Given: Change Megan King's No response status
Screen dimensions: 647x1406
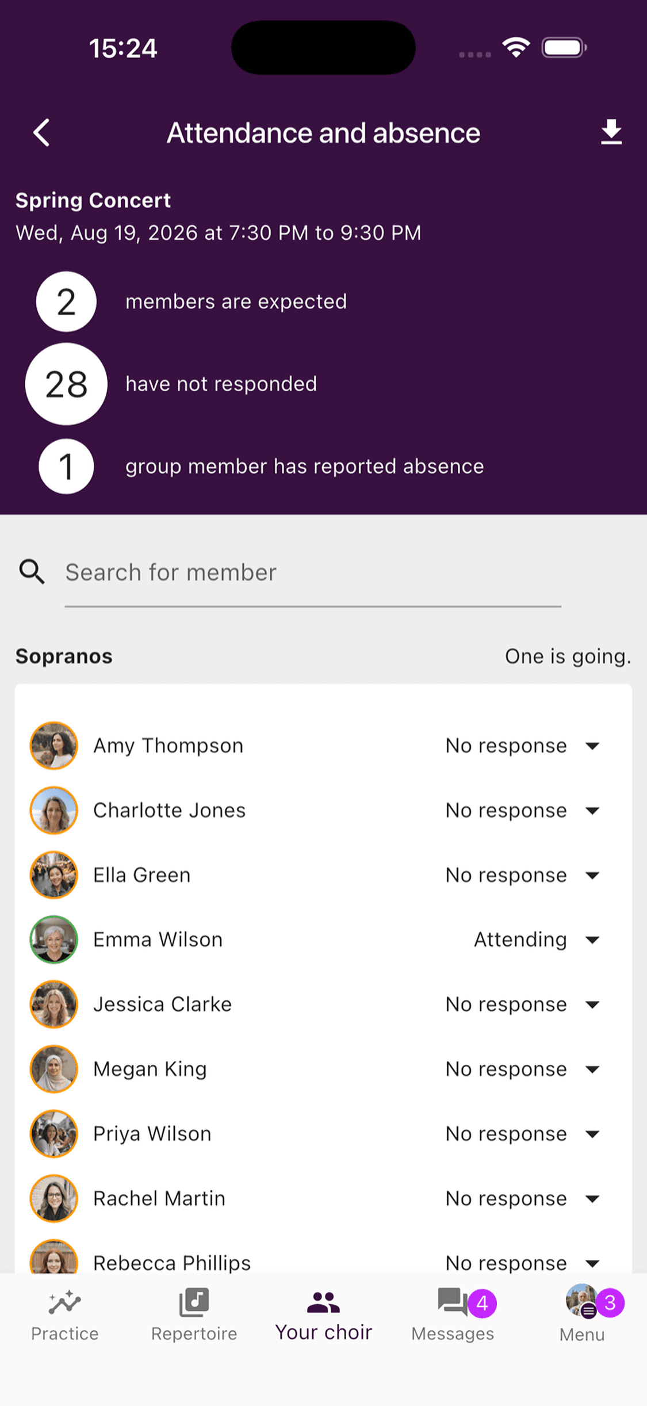Looking at the screenshot, I should pyautogui.click(x=523, y=1069).
